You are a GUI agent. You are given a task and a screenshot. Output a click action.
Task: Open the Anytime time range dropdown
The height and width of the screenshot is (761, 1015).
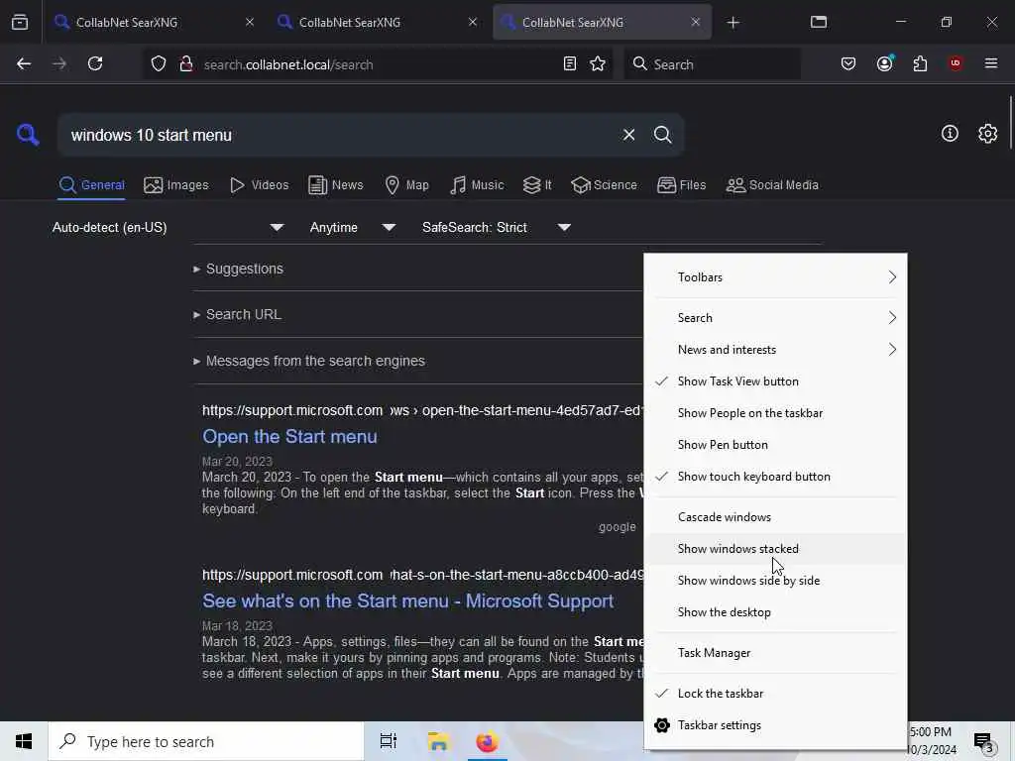352,227
